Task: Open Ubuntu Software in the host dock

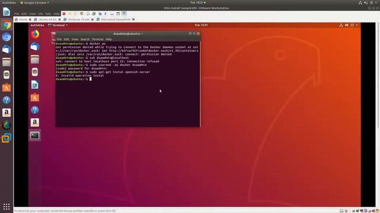Action: tap(7, 88)
